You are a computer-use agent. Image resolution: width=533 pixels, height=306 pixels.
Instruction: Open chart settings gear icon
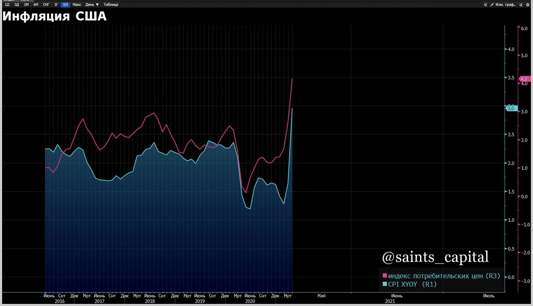[x=528, y=5]
